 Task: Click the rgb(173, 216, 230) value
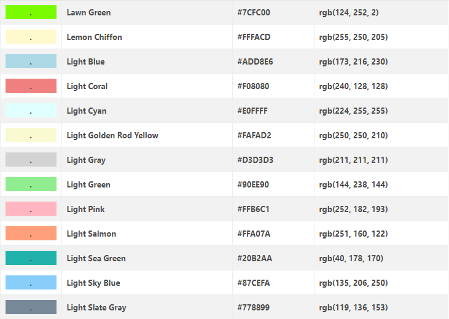[353, 61]
